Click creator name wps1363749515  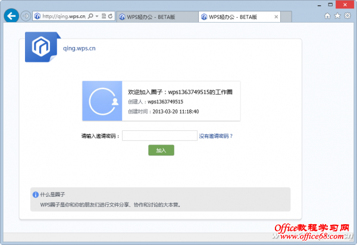click(165, 102)
